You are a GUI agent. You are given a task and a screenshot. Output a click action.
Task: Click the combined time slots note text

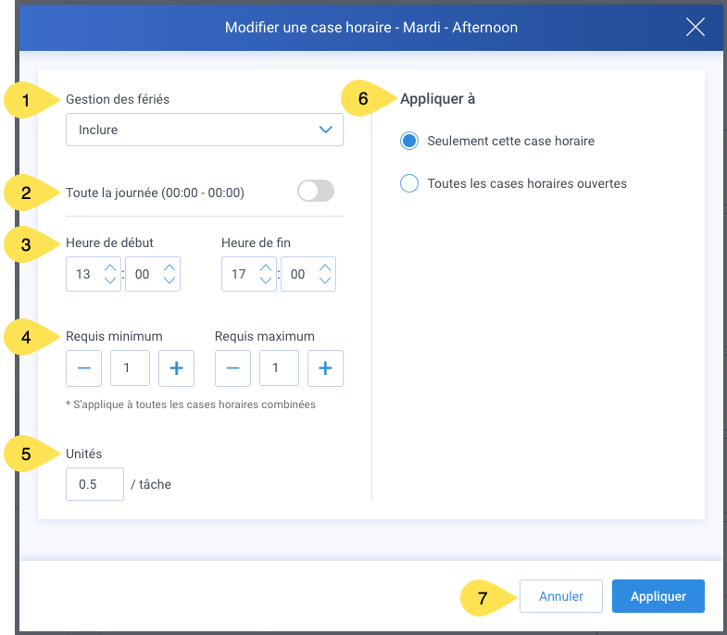(x=191, y=405)
